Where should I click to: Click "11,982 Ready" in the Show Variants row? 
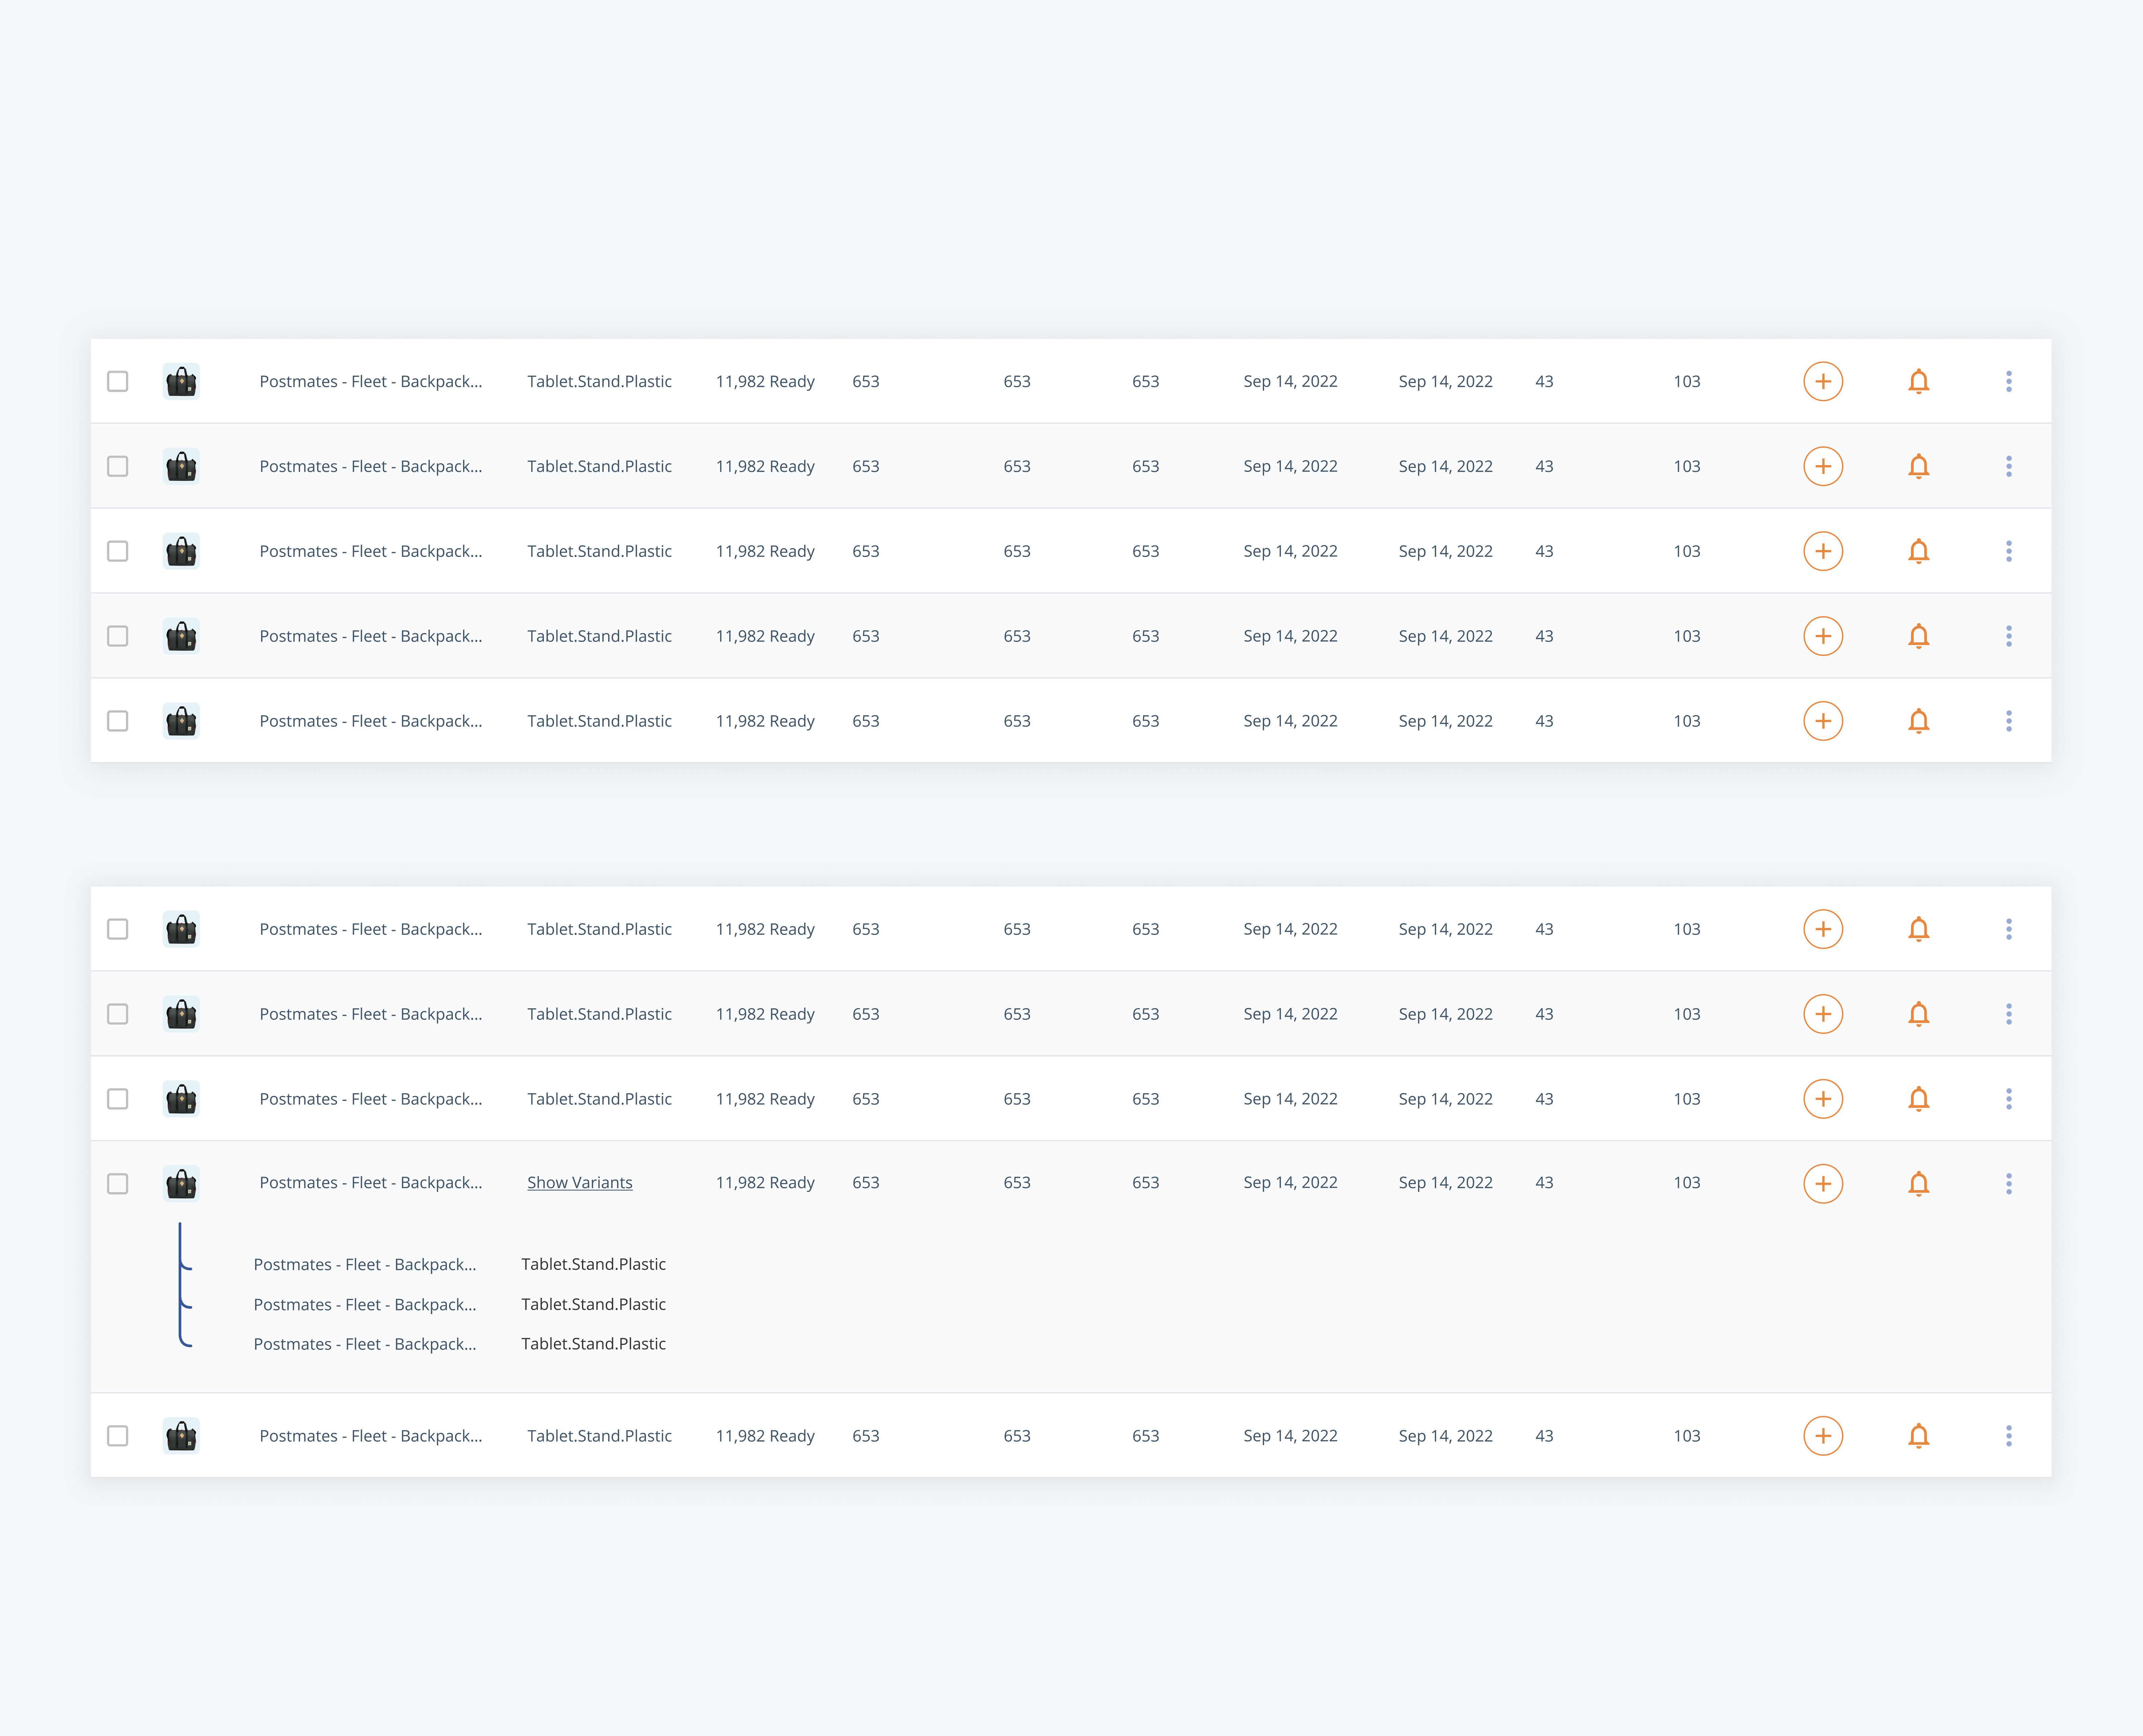pyautogui.click(x=765, y=1183)
